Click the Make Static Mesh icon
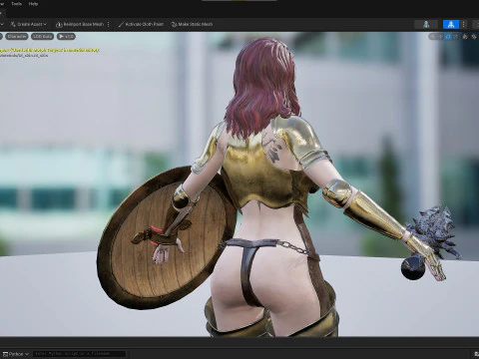 click(174, 24)
